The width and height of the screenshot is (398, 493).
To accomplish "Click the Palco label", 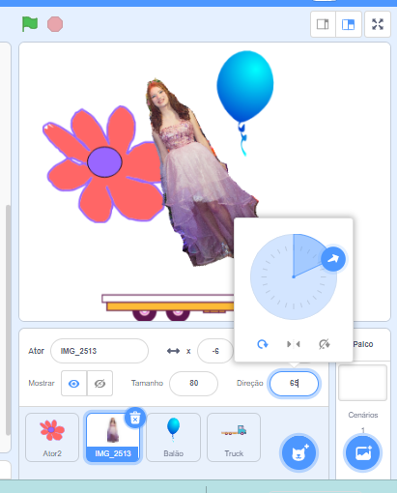I will click(x=363, y=344).
